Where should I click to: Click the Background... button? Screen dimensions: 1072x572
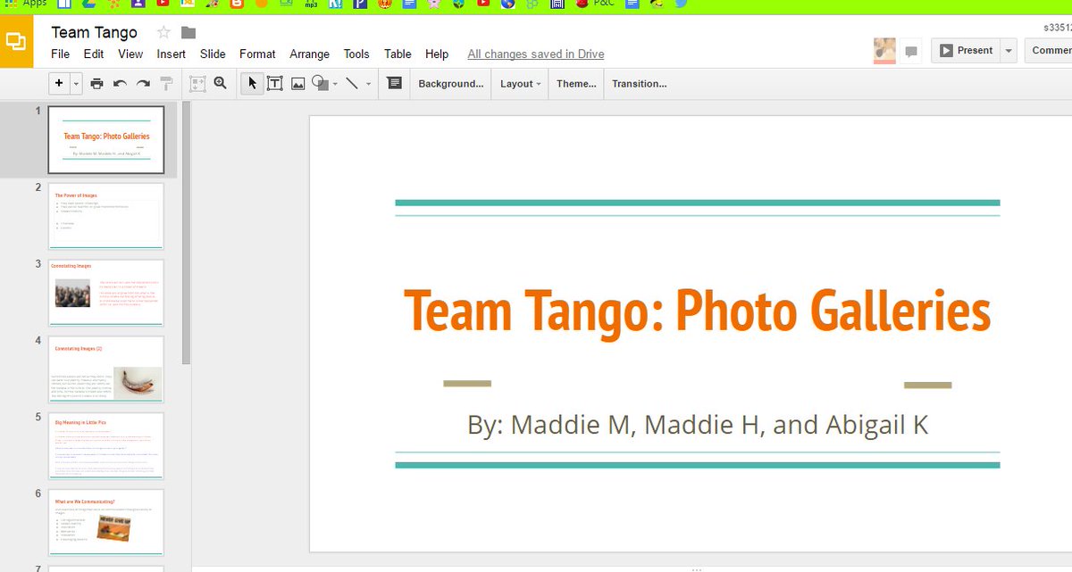point(451,84)
